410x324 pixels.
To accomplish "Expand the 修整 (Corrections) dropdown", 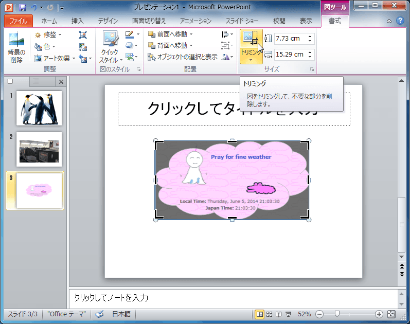I will point(48,34).
